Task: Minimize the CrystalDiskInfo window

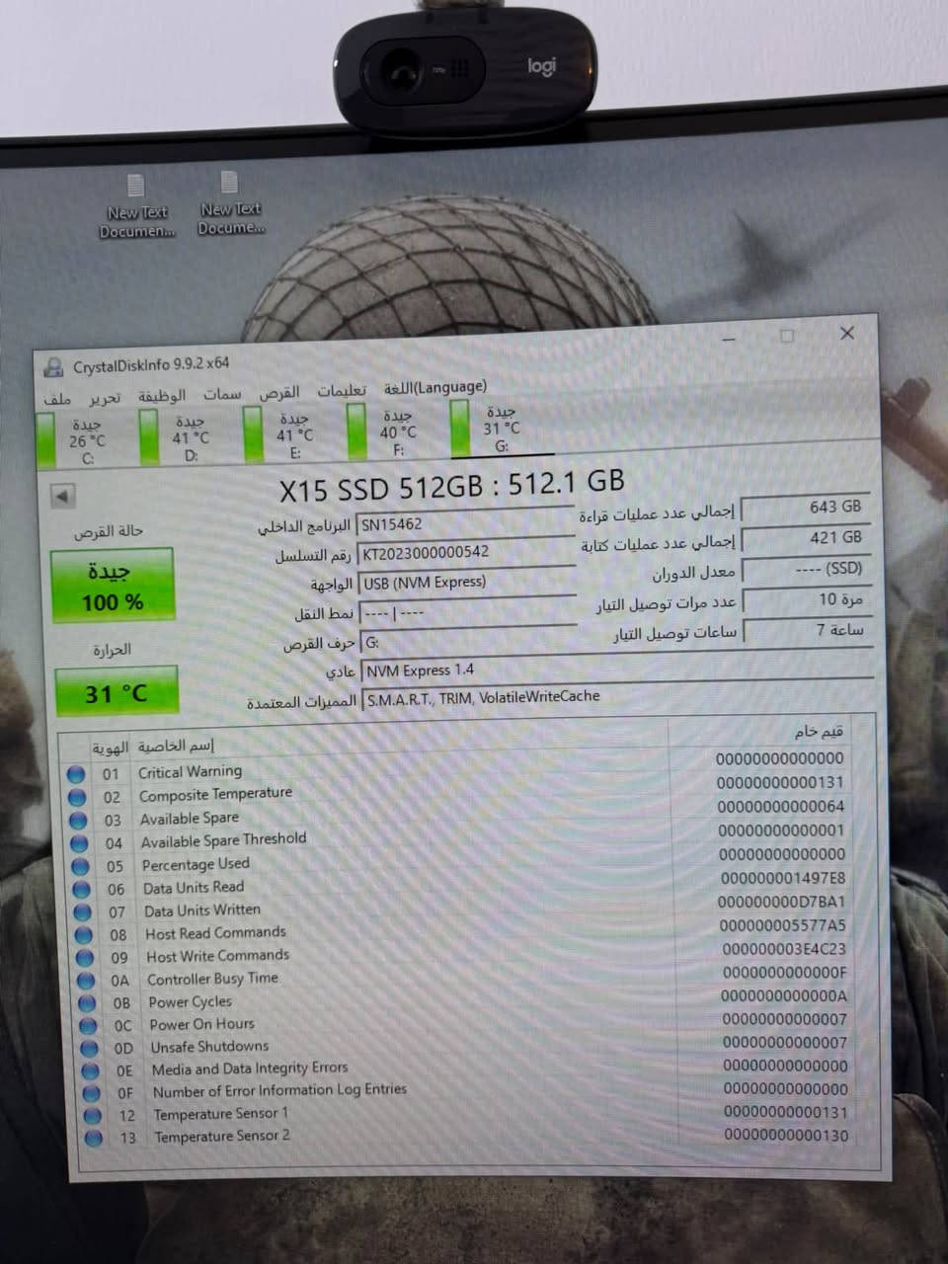Action: (729, 339)
